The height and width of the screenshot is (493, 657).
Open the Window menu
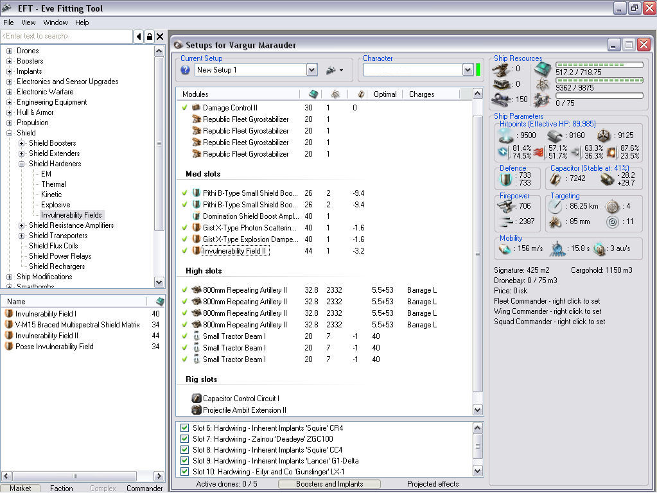pos(55,22)
